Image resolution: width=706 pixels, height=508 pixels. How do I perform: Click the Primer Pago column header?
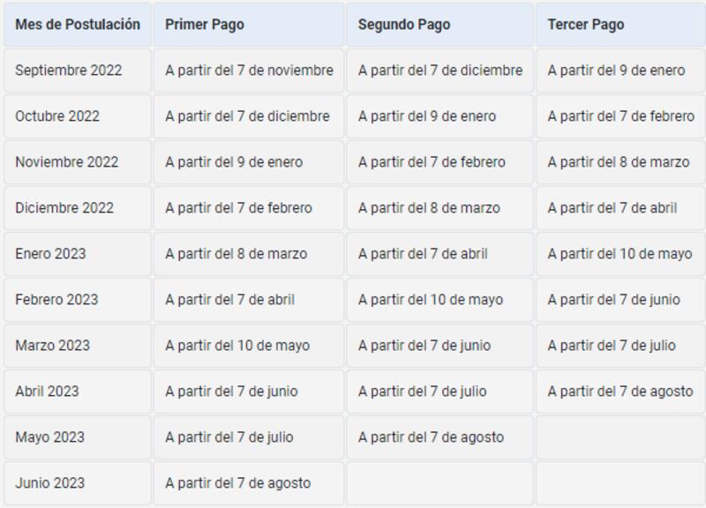(x=191, y=24)
